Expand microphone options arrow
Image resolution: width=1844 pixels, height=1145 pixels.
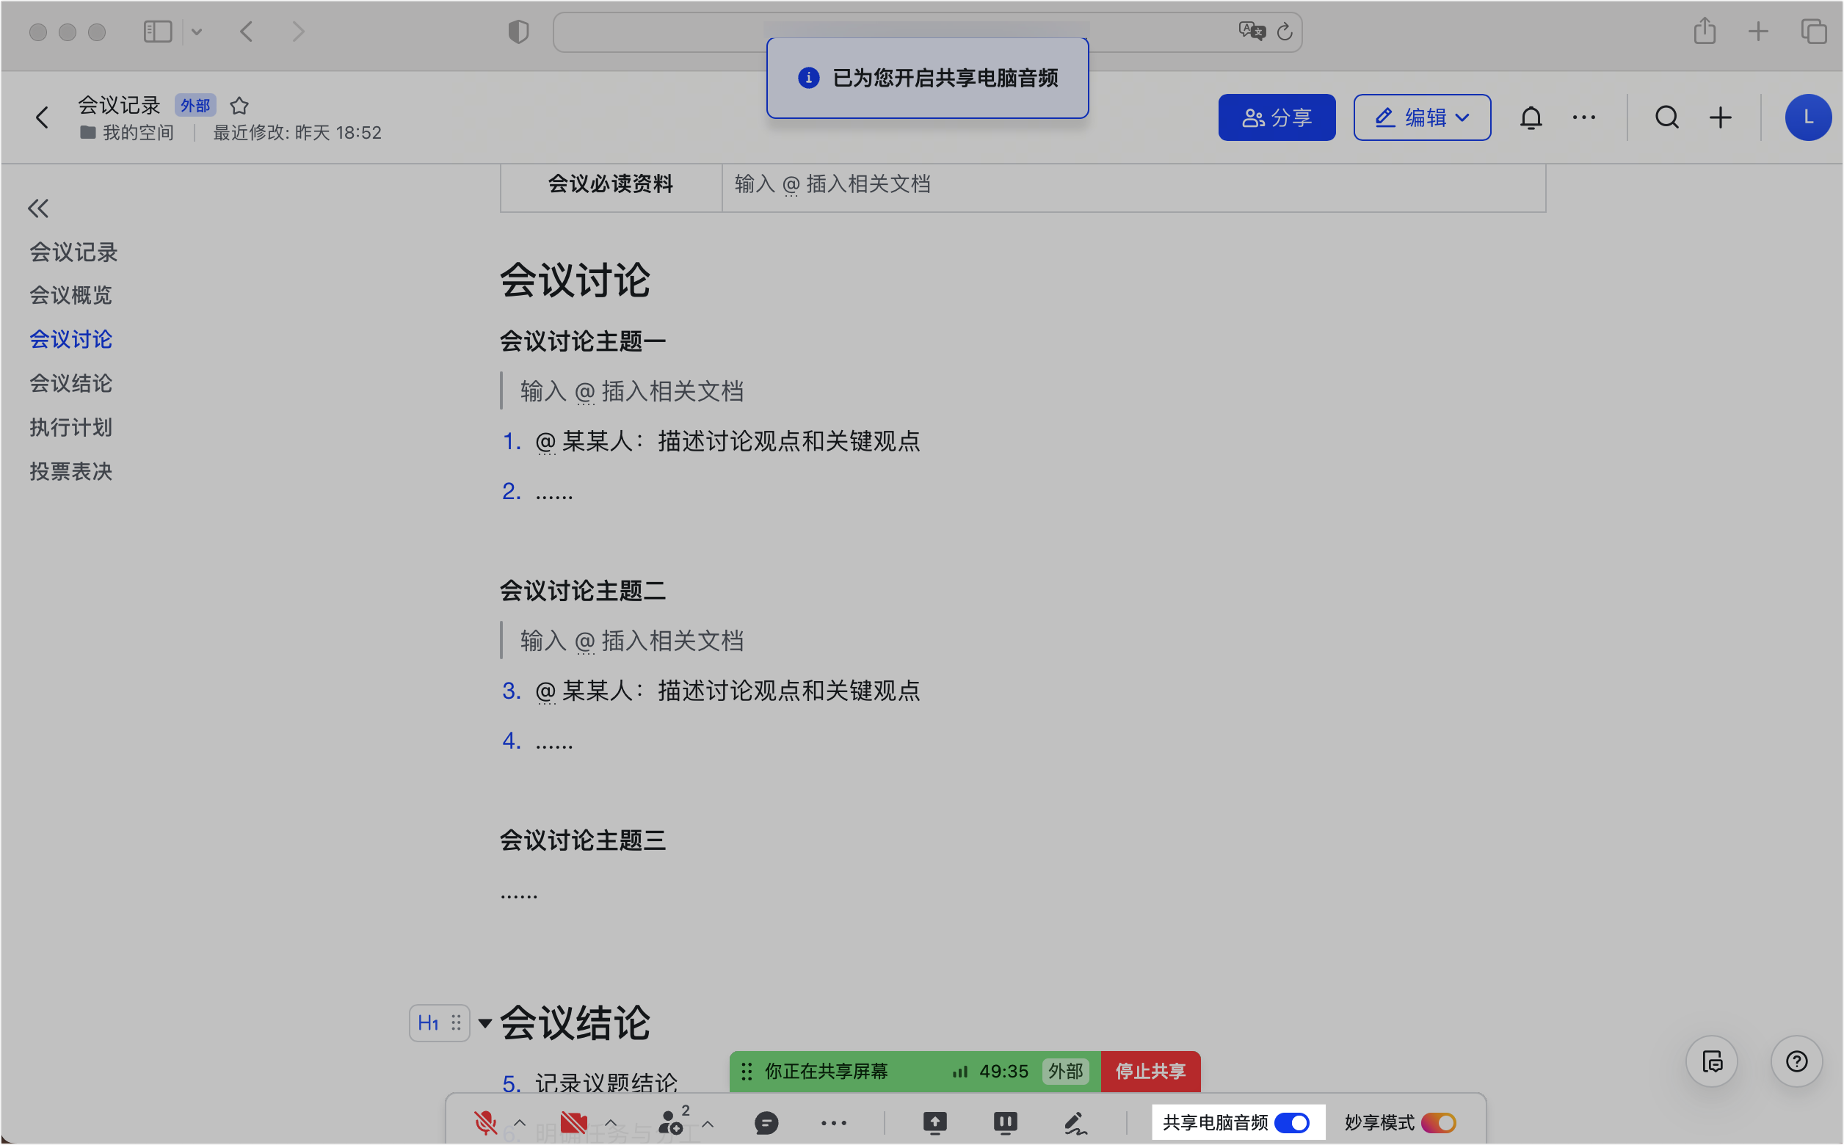tap(520, 1122)
